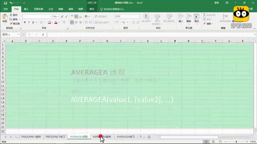
Task: Click the Fill down icon
Action: coord(204,19)
